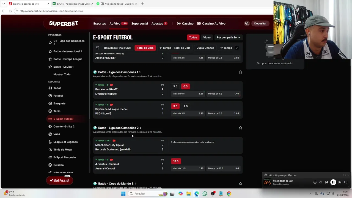352x198 pixels.
Task: Open WhatsApp from the taskbar
Action: pos(205,194)
